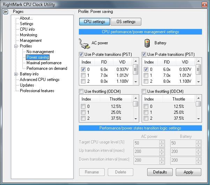Expand the Battery info tree node
Screen dimensions: 210x185
[16, 74]
